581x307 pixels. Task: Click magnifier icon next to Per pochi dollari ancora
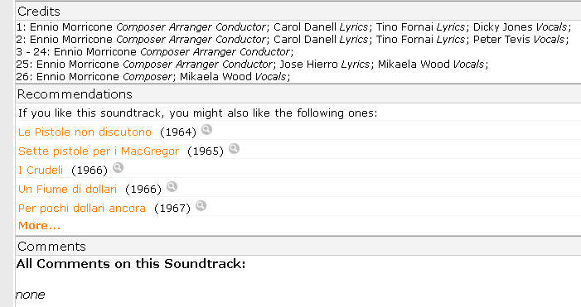click(201, 206)
